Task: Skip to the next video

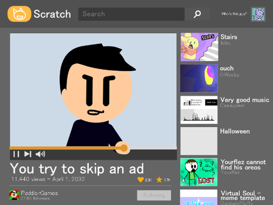Action: coord(28,154)
